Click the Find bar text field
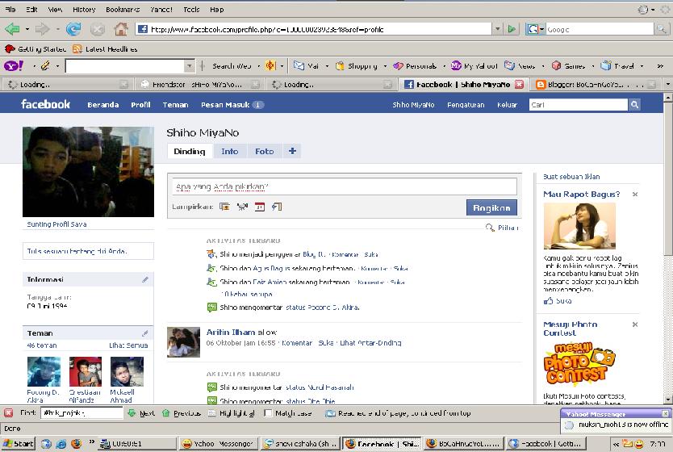Viewport: 673px width, 452px height. 82,413
